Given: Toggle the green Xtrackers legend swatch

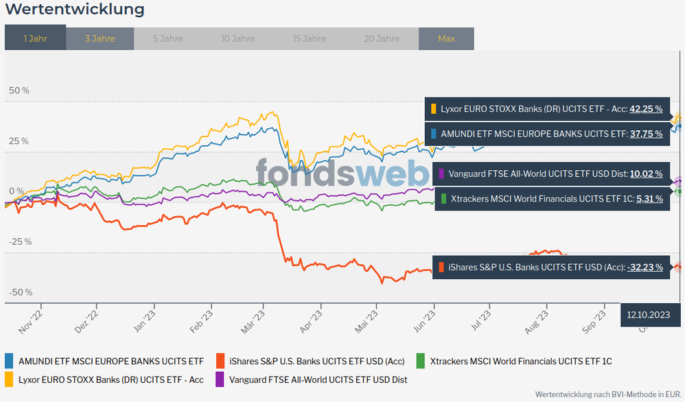Looking at the screenshot, I should click(421, 361).
